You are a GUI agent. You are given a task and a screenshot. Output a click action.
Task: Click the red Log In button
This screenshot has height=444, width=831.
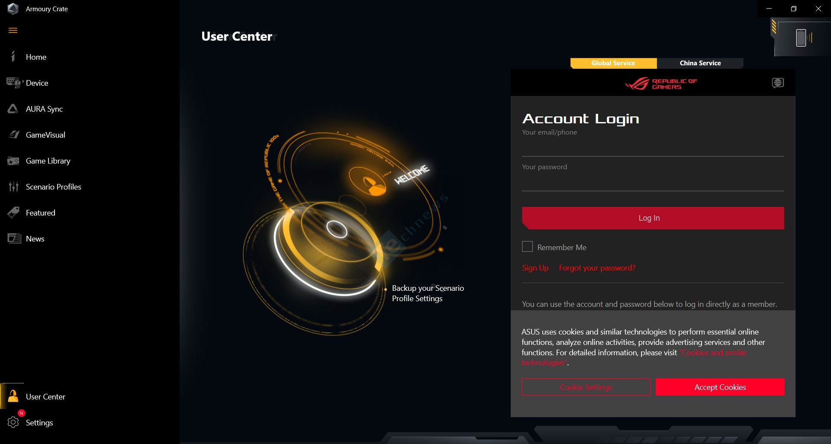[x=653, y=218]
